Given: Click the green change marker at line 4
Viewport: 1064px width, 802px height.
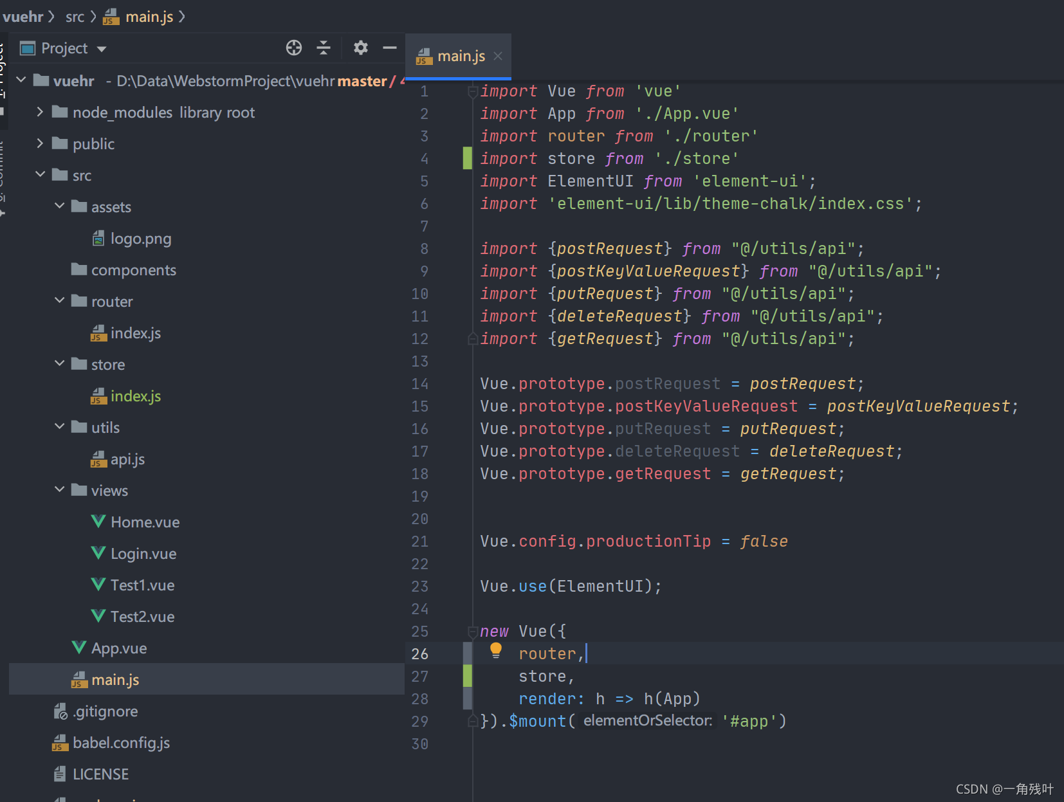Looking at the screenshot, I should click(468, 158).
